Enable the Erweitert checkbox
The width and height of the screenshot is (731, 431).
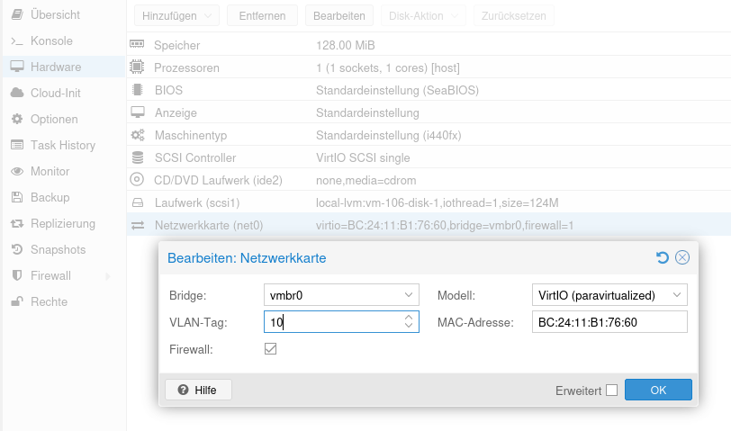point(612,390)
